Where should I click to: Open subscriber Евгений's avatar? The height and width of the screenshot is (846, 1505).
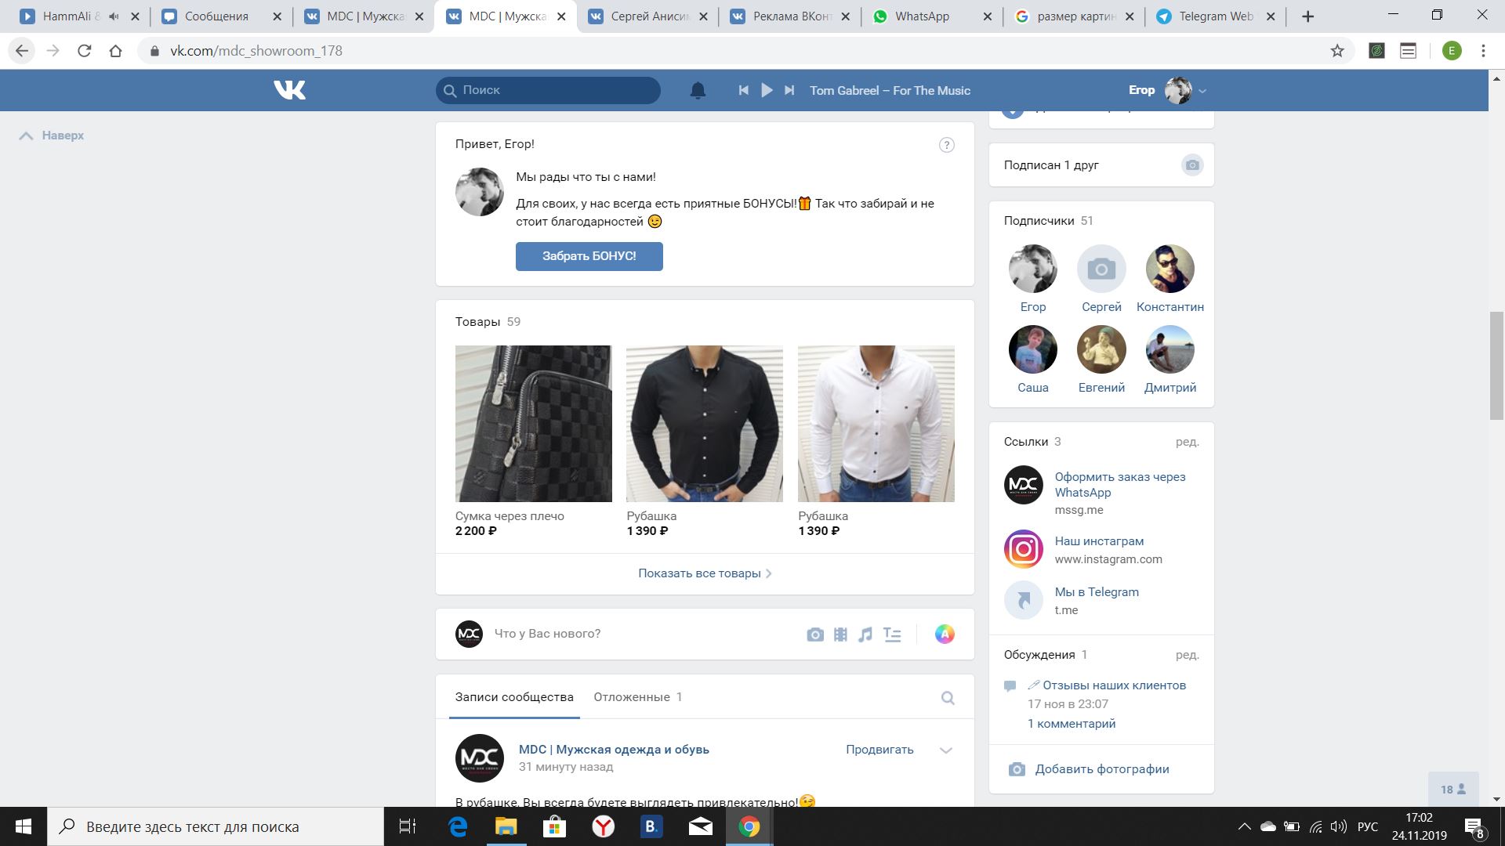[x=1101, y=349]
